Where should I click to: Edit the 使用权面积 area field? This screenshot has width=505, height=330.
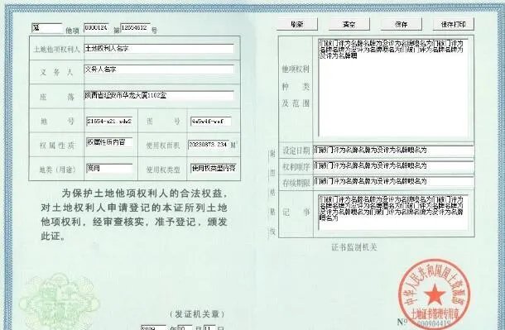tap(209, 145)
